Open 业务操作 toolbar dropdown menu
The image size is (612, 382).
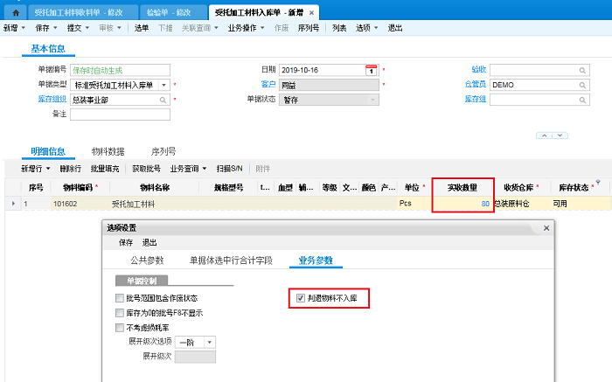pos(249,28)
